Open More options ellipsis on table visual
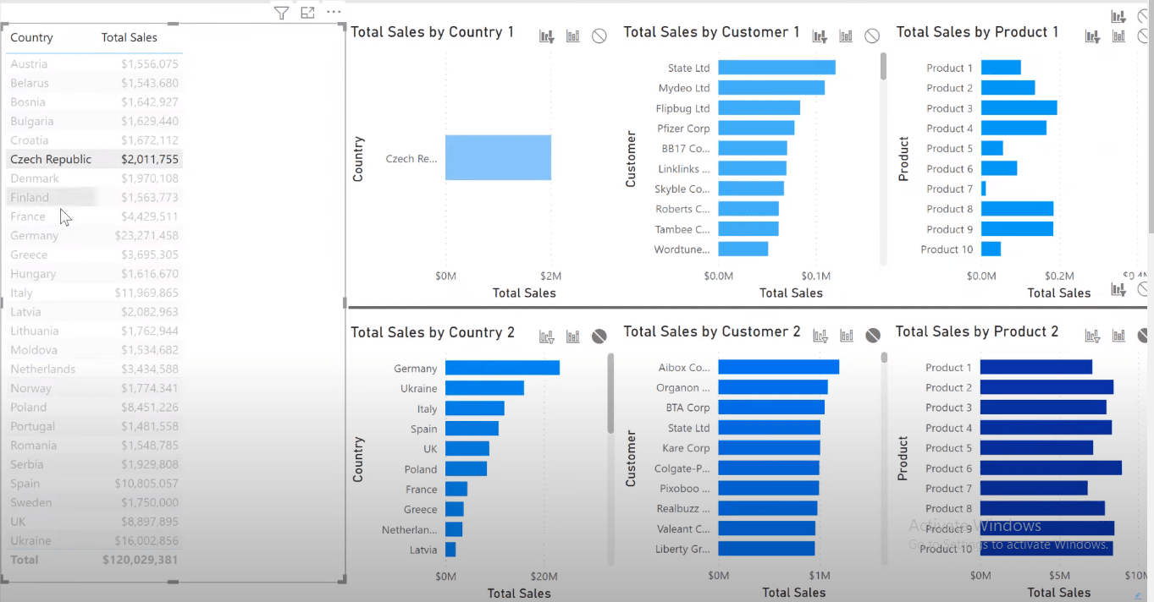Image resolution: width=1154 pixels, height=602 pixels. pos(334,13)
